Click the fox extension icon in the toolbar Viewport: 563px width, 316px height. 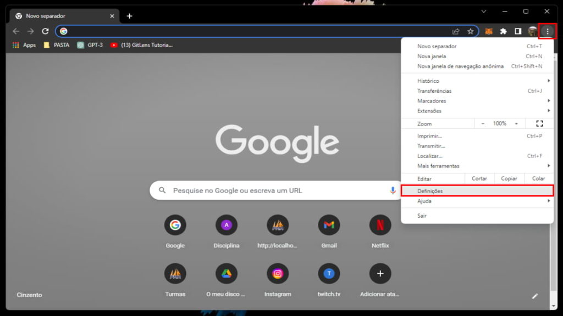[488, 31]
